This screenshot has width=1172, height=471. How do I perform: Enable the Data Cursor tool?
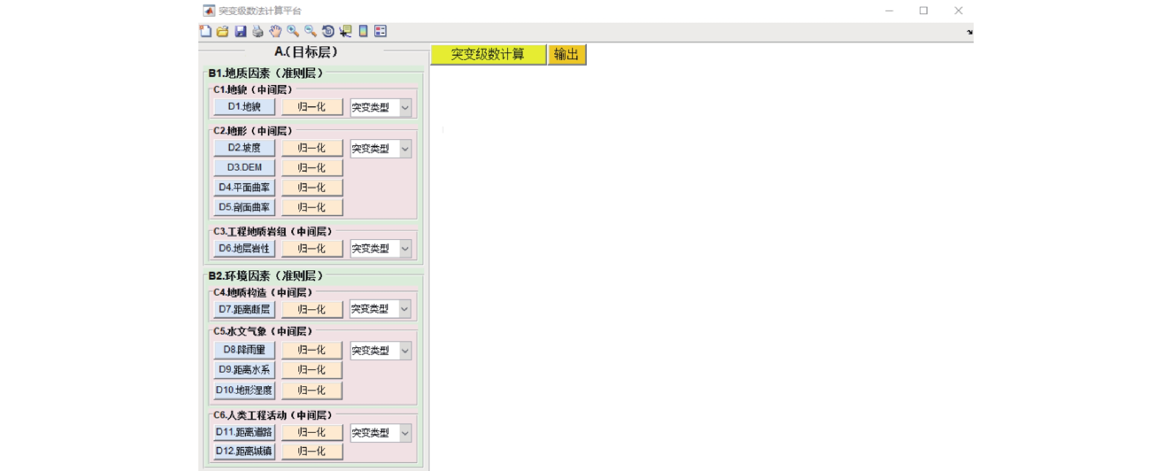coord(346,31)
